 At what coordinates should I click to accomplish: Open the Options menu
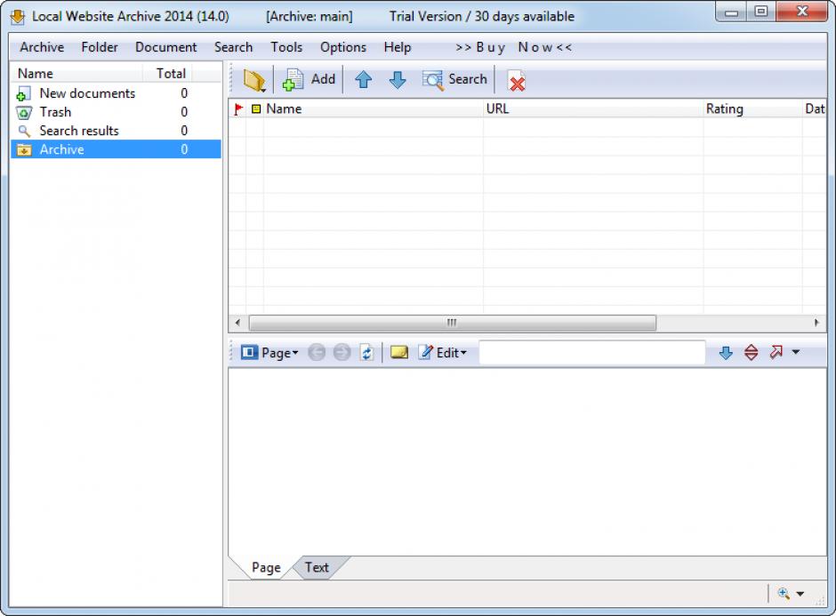point(342,47)
